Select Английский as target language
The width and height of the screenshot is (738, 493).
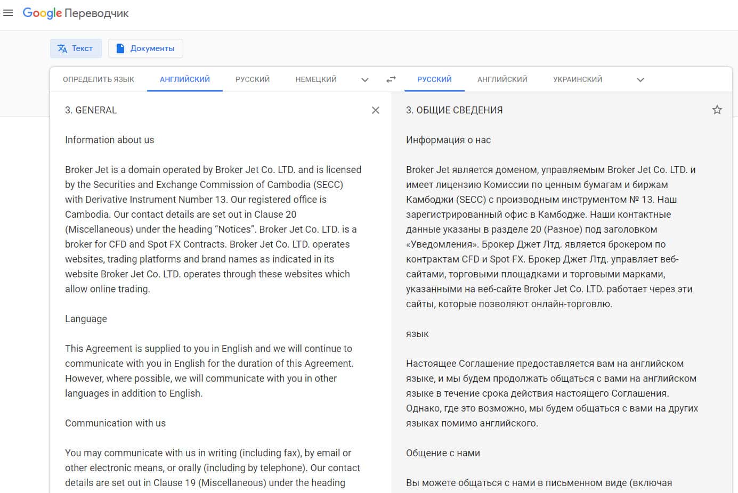click(502, 79)
